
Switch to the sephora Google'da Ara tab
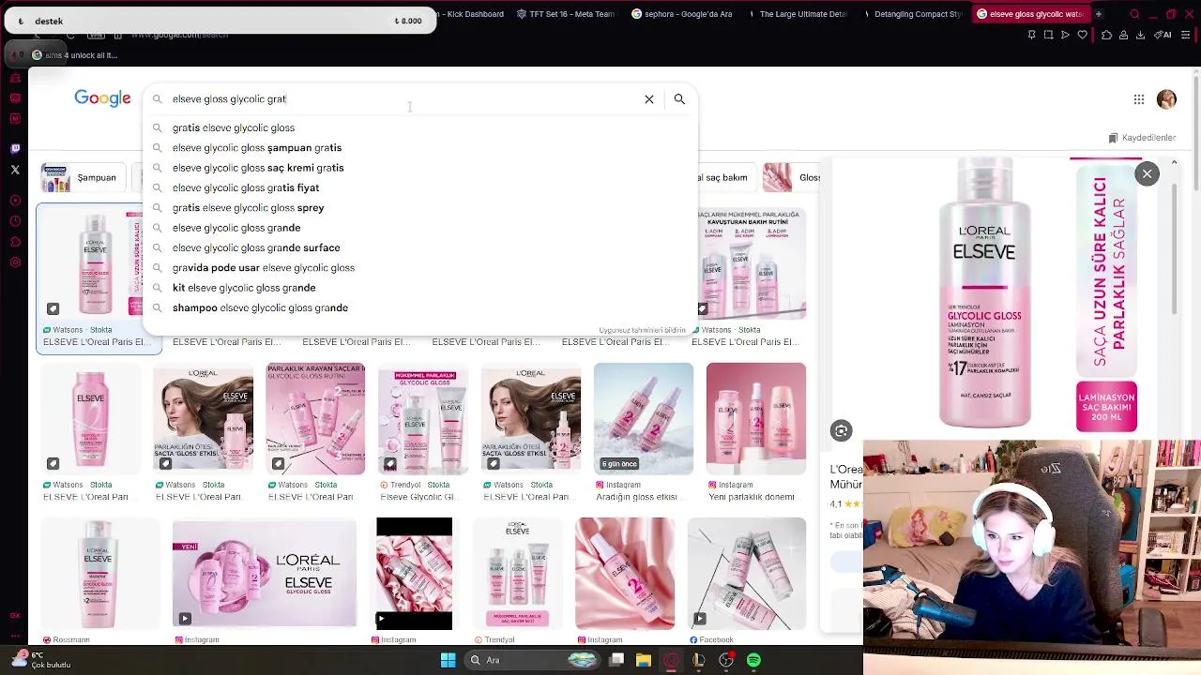point(682,14)
